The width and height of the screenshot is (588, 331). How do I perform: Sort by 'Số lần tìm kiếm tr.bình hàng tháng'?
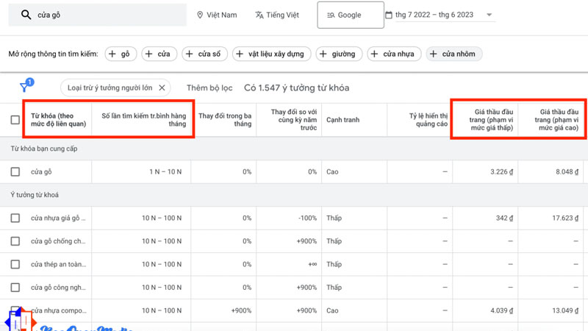click(143, 120)
